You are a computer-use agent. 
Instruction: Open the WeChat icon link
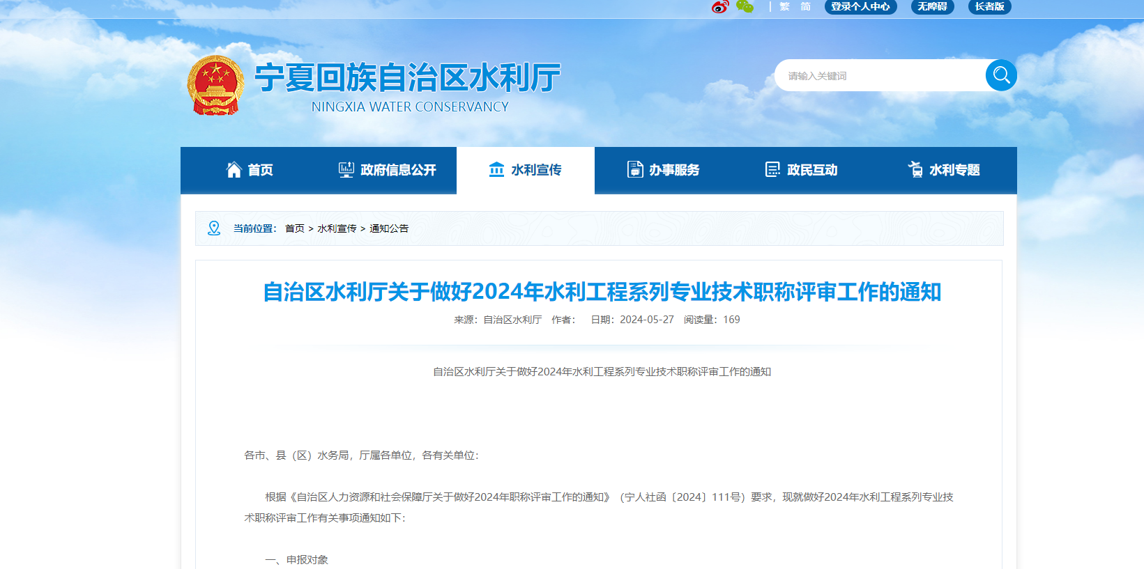tap(745, 7)
